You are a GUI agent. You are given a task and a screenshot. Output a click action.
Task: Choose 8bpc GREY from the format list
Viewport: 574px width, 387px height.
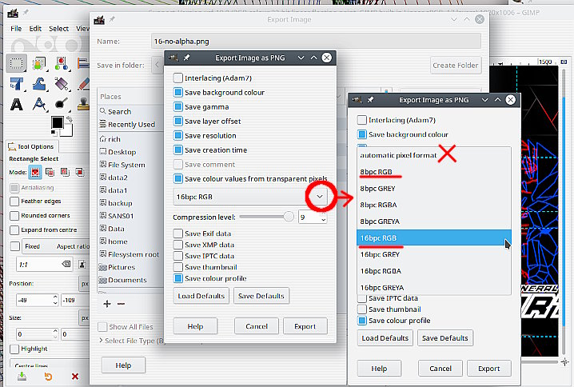(434, 188)
